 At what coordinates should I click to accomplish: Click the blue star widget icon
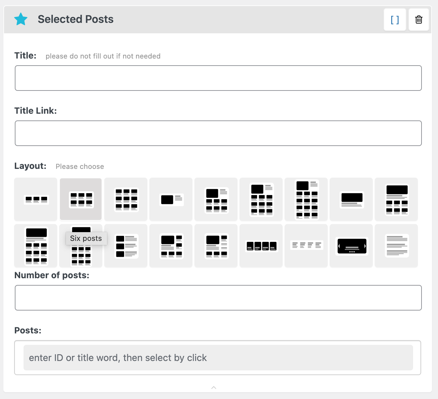click(21, 19)
